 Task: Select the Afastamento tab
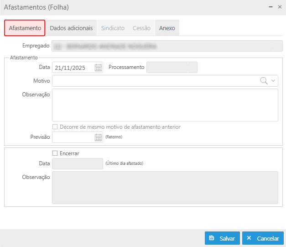pyautogui.click(x=25, y=28)
